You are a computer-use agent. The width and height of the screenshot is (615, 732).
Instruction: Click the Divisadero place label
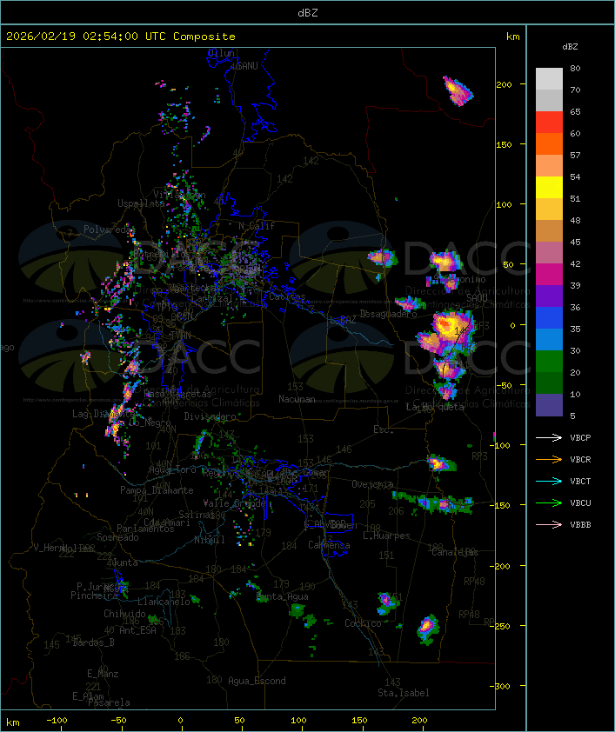(x=210, y=416)
